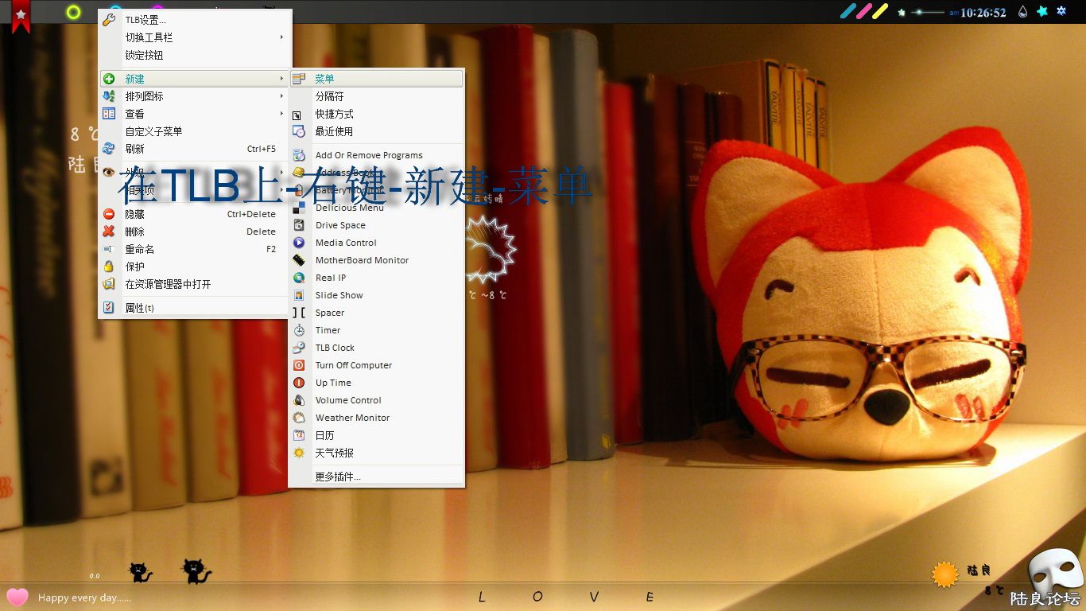Open 更多插件... for more plugins
Image resolution: width=1086 pixels, height=611 pixels.
(338, 477)
